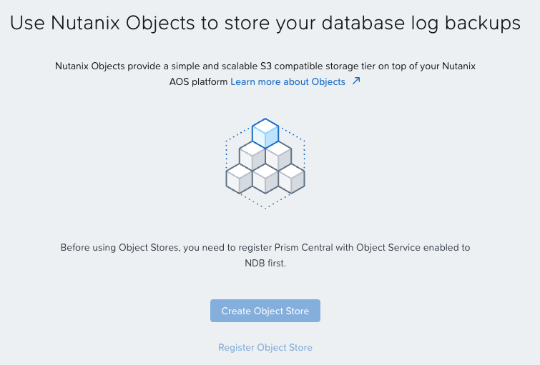The height and width of the screenshot is (365, 540).
Task: Click the Prism Central text in notice
Action: 304,248
